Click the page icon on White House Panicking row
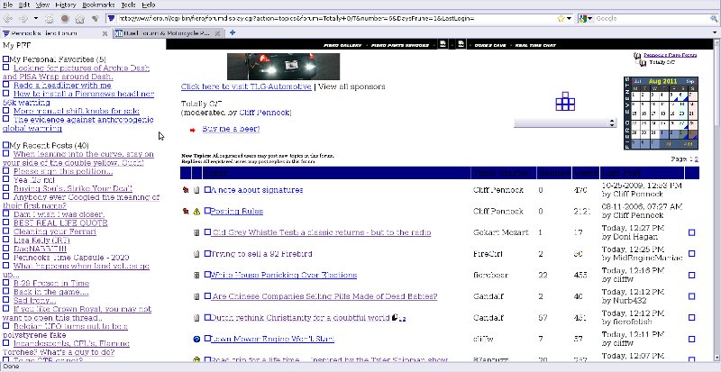 (x=196, y=276)
